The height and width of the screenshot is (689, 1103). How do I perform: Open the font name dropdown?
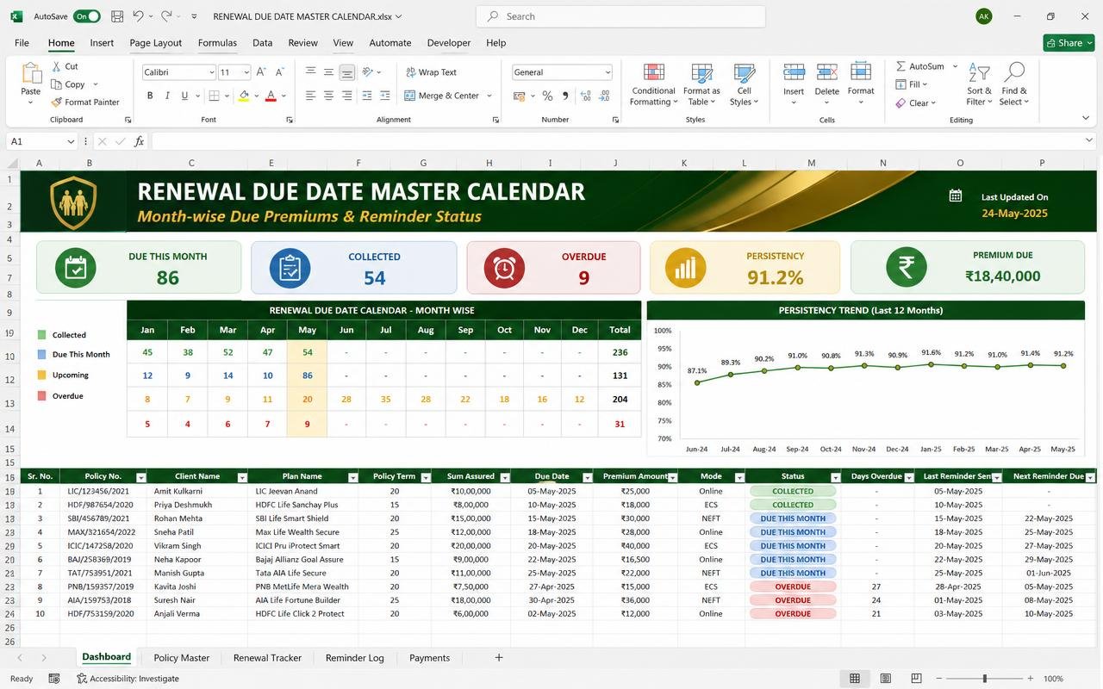pyautogui.click(x=211, y=72)
